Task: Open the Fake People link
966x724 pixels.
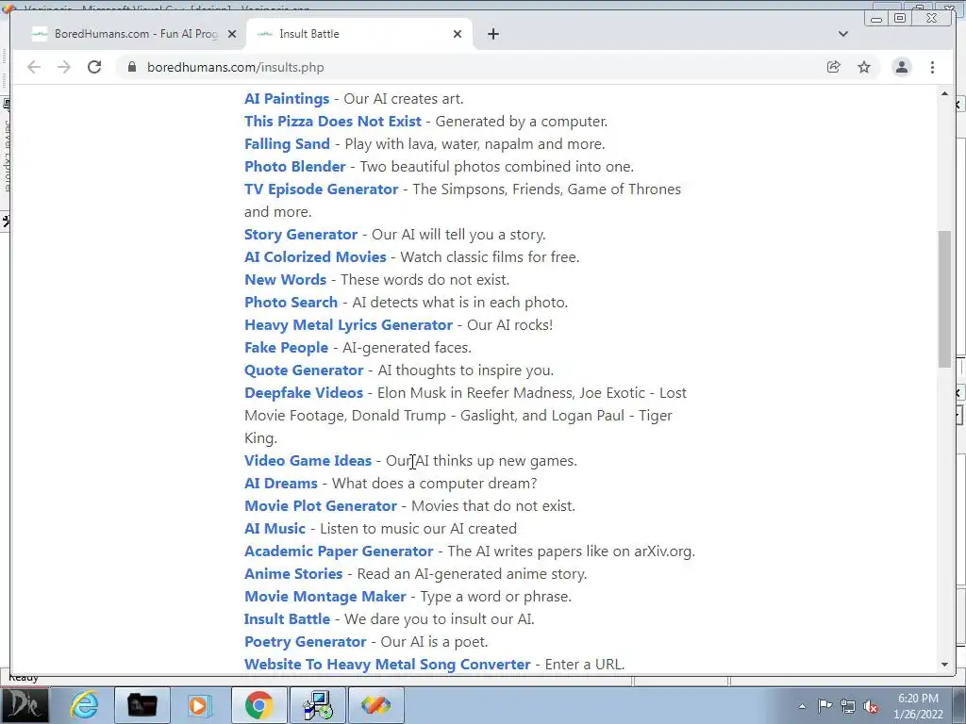Action: coord(286,348)
